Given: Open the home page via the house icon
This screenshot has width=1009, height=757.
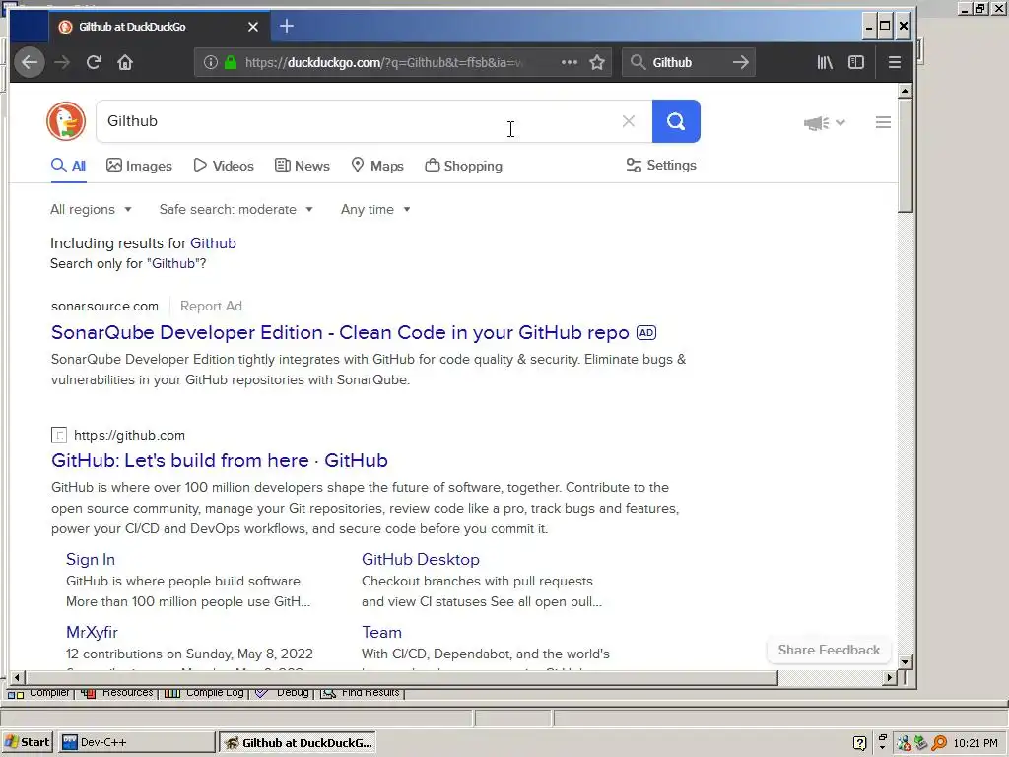Looking at the screenshot, I should pyautogui.click(x=125, y=62).
